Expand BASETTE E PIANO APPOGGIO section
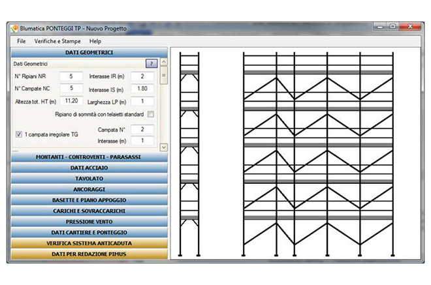Viewport: 431px width, 285px height. [x=89, y=200]
